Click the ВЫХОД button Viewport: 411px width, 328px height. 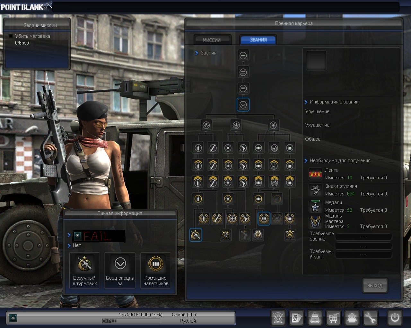tap(375, 285)
